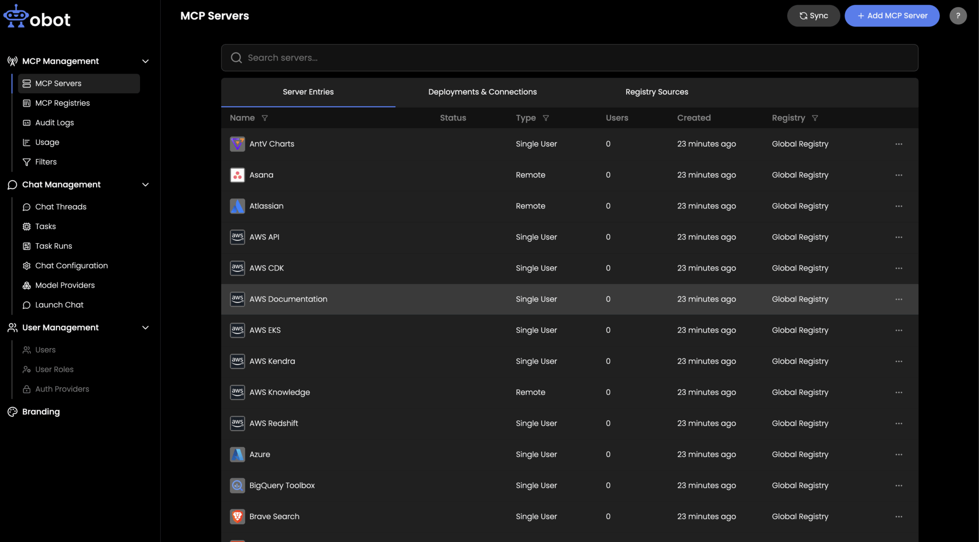Click the Obot robot logo
Image resolution: width=979 pixels, height=542 pixels.
[x=16, y=16]
